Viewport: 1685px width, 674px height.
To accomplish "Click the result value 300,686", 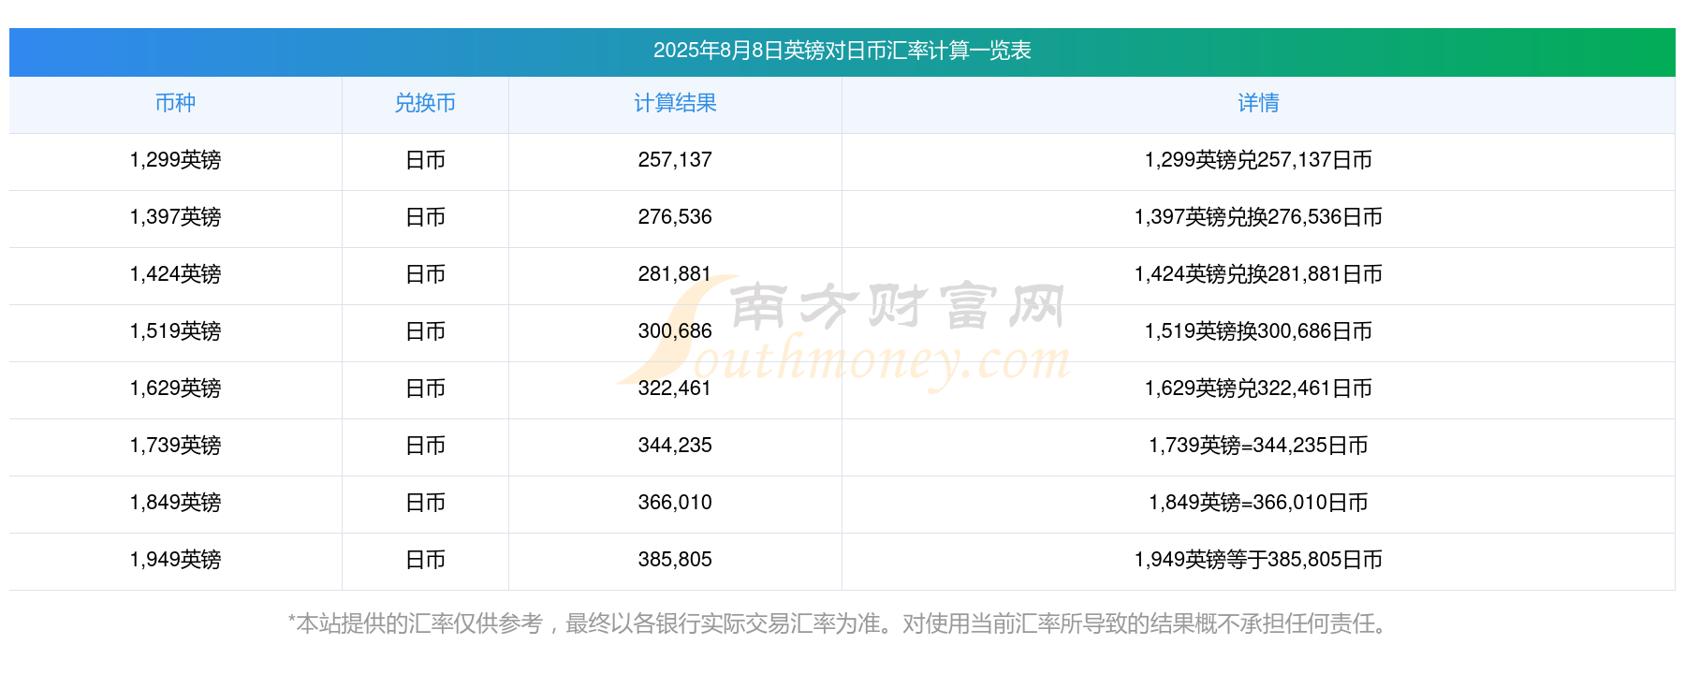I will [x=675, y=331].
